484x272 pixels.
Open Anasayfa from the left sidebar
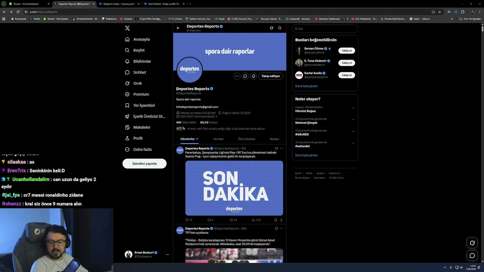pos(138,39)
